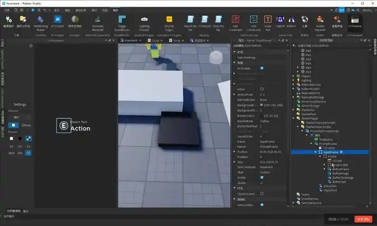Activate the Reflect tool

point(291,21)
